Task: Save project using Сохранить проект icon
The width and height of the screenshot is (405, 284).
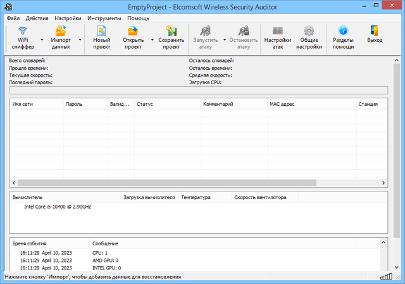Action: 171,38
